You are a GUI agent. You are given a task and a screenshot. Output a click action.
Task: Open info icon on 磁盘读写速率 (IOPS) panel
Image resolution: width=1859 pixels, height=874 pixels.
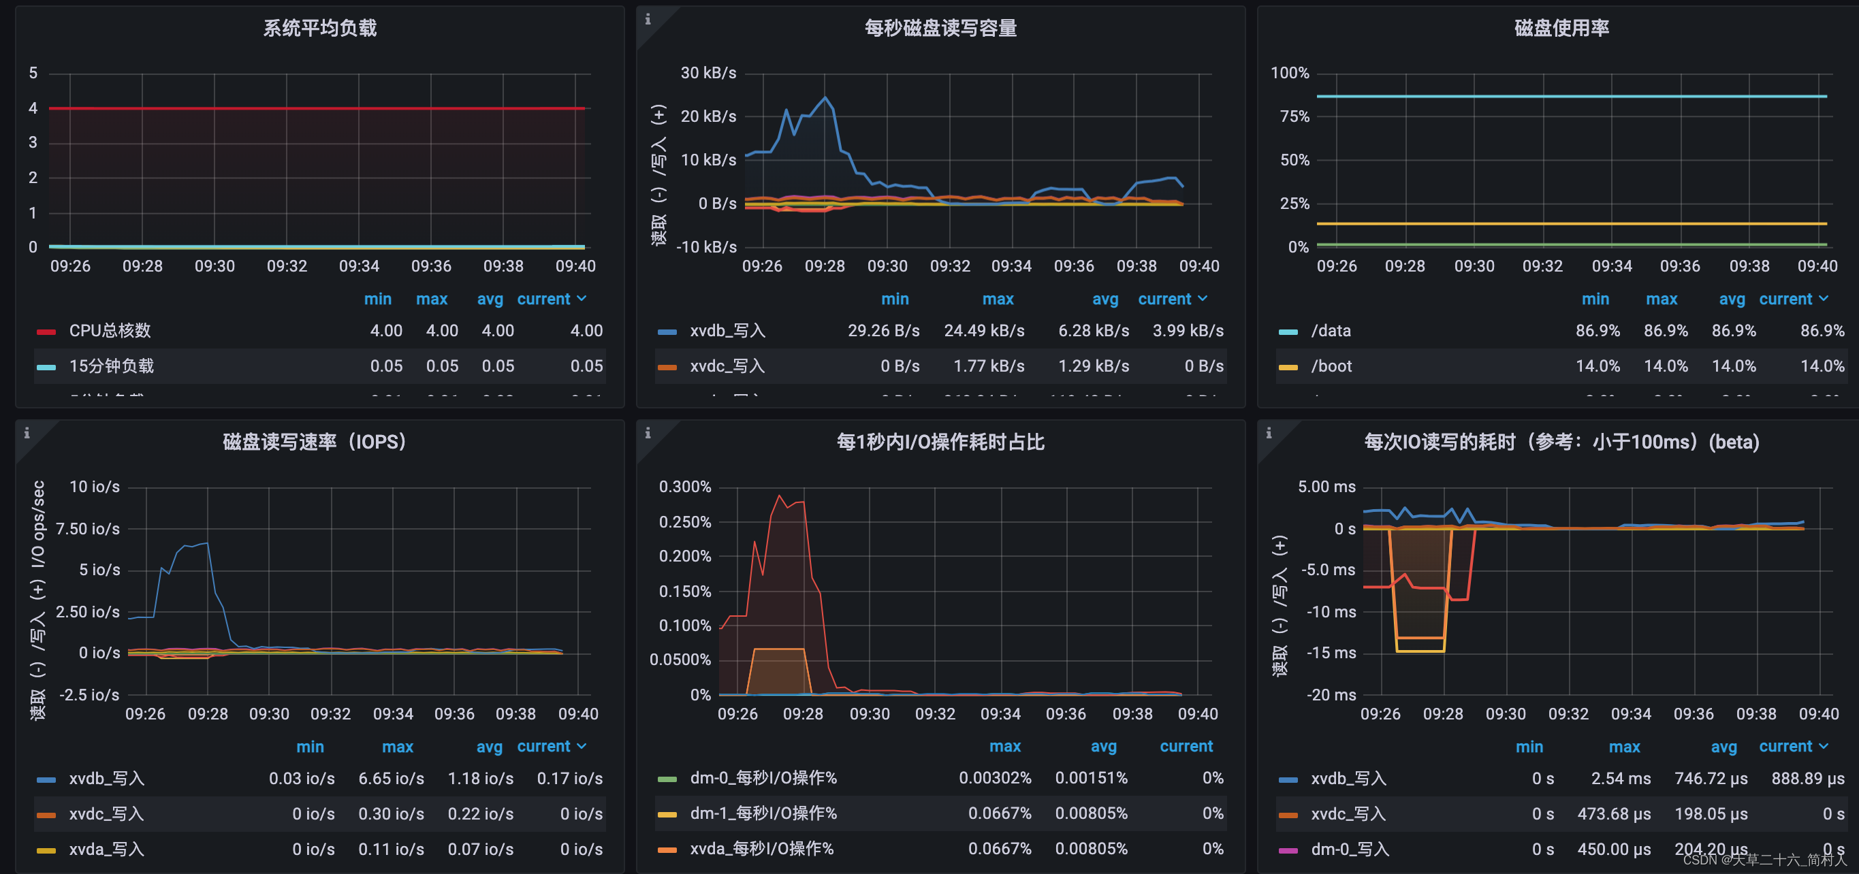coord(27,433)
